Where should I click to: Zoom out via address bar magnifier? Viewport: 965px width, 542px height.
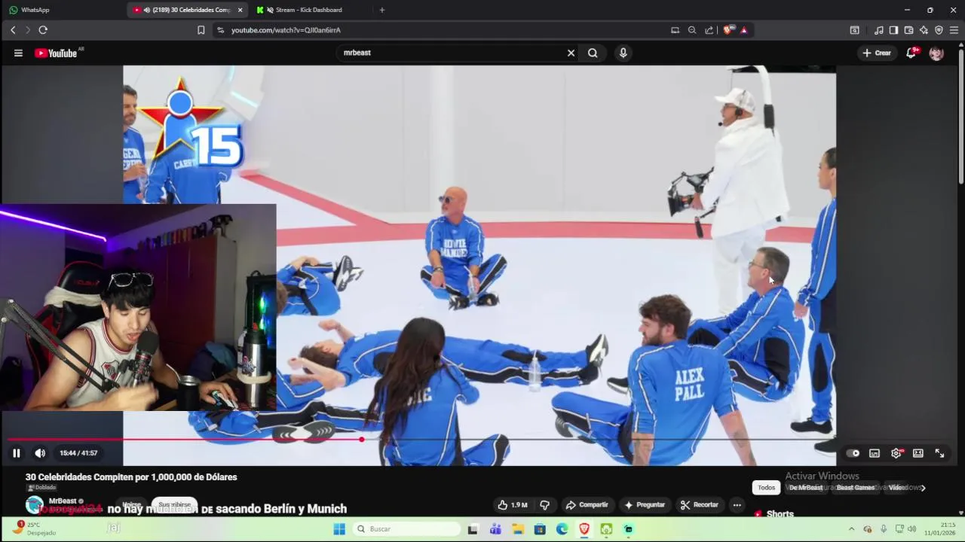coord(692,30)
